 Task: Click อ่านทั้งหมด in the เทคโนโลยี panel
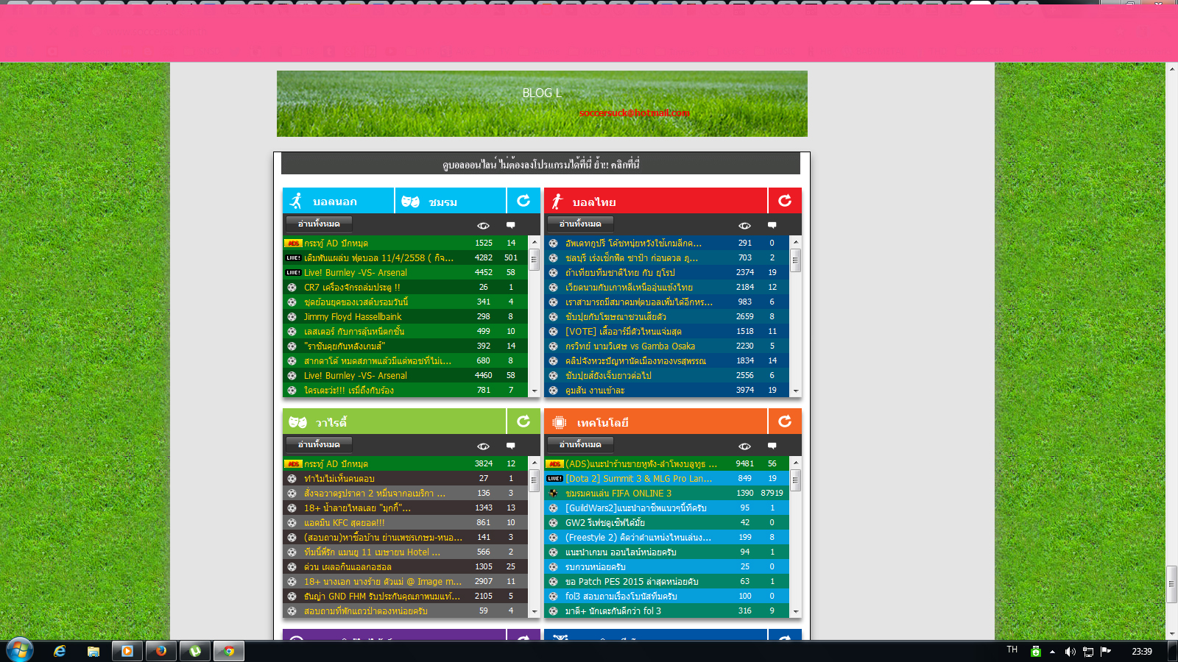click(580, 444)
